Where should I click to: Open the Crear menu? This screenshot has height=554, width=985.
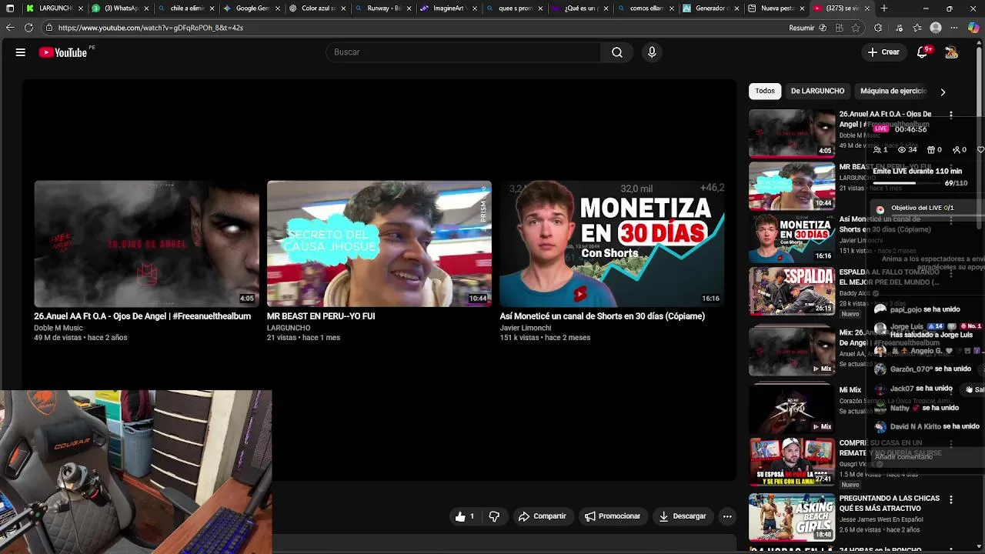pos(883,52)
